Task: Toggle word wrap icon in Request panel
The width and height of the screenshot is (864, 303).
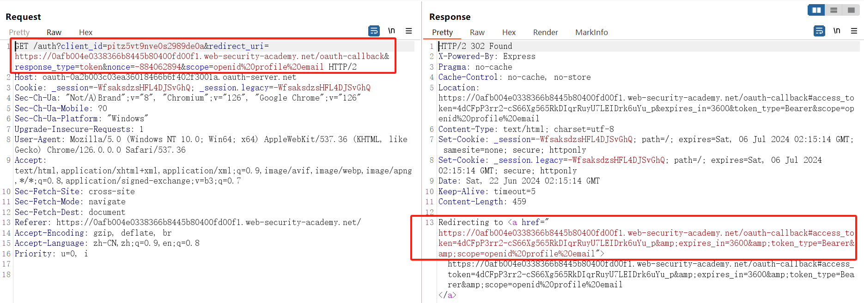Action: (x=374, y=31)
